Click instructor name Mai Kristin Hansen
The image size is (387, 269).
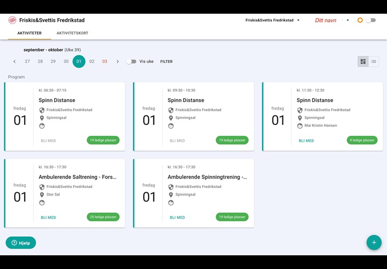pyautogui.click(x=321, y=125)
